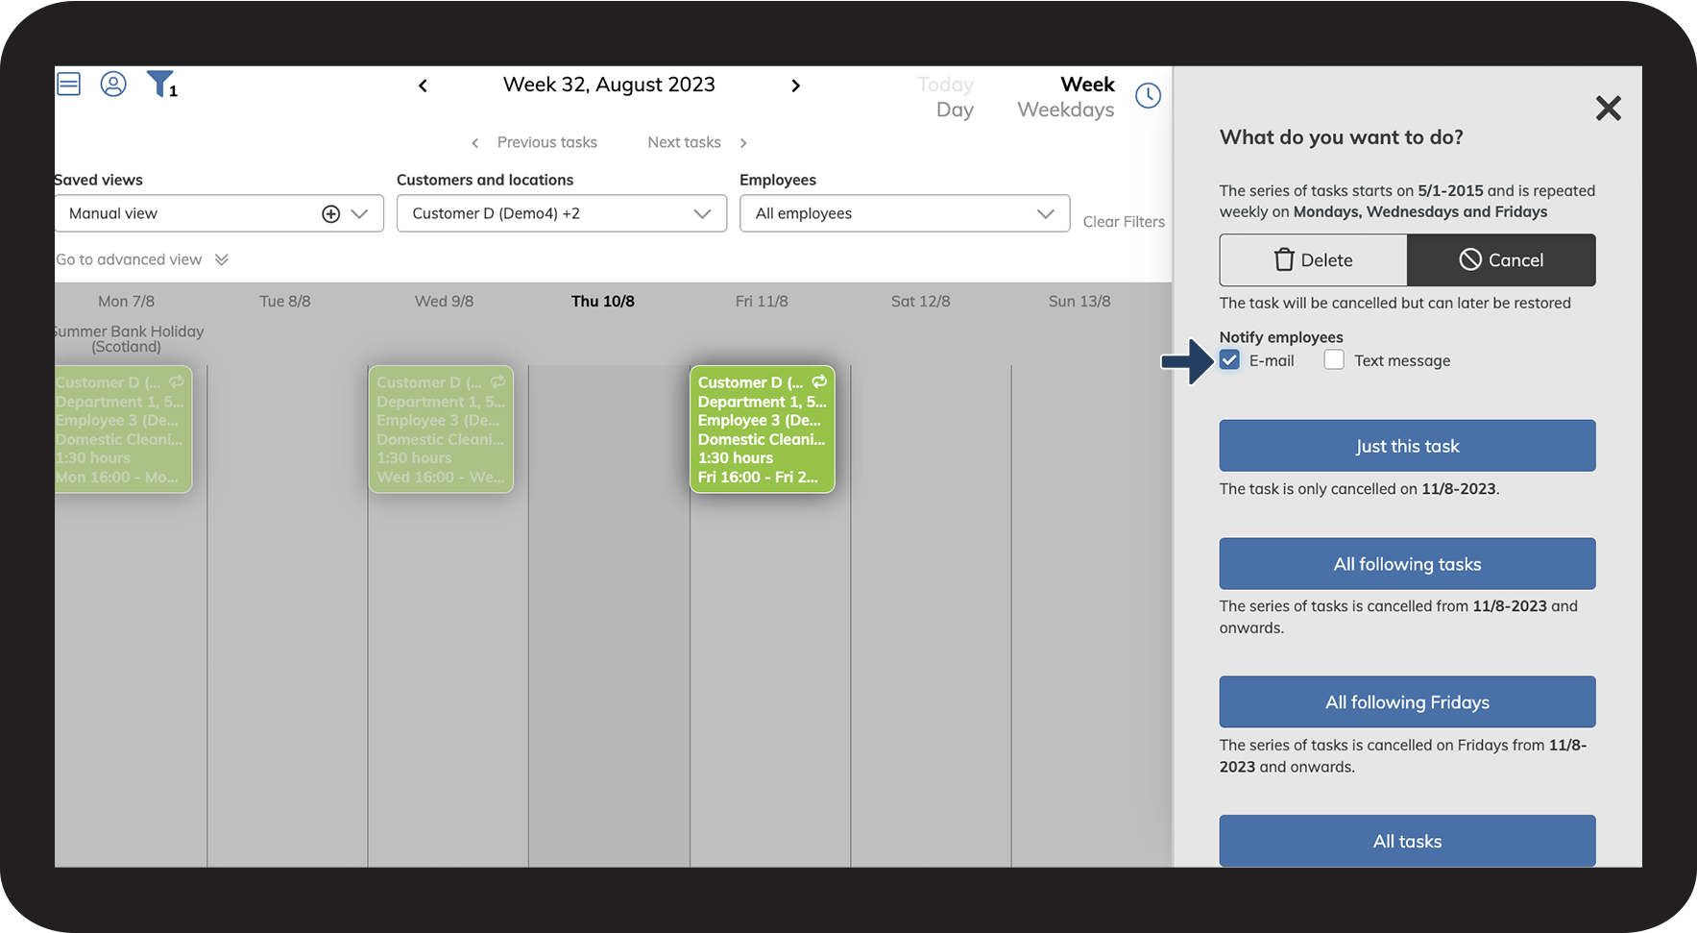
Task: Click recurring icon on Monday task
Action: (177, 381)
